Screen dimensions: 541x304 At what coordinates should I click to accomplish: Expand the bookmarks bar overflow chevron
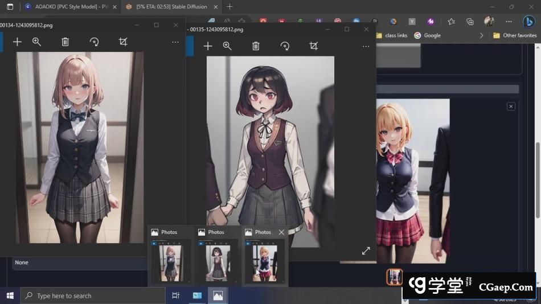coord(481,35)
